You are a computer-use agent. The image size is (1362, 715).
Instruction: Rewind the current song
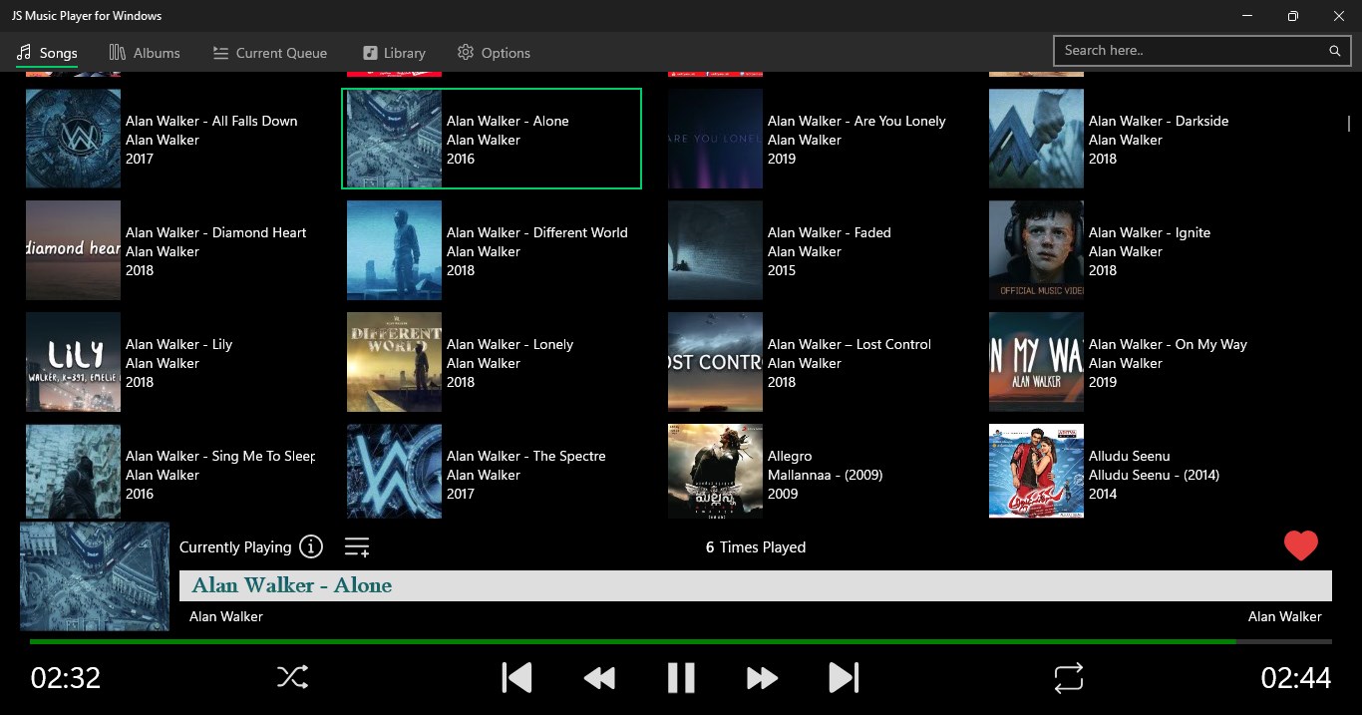(599, 678)
